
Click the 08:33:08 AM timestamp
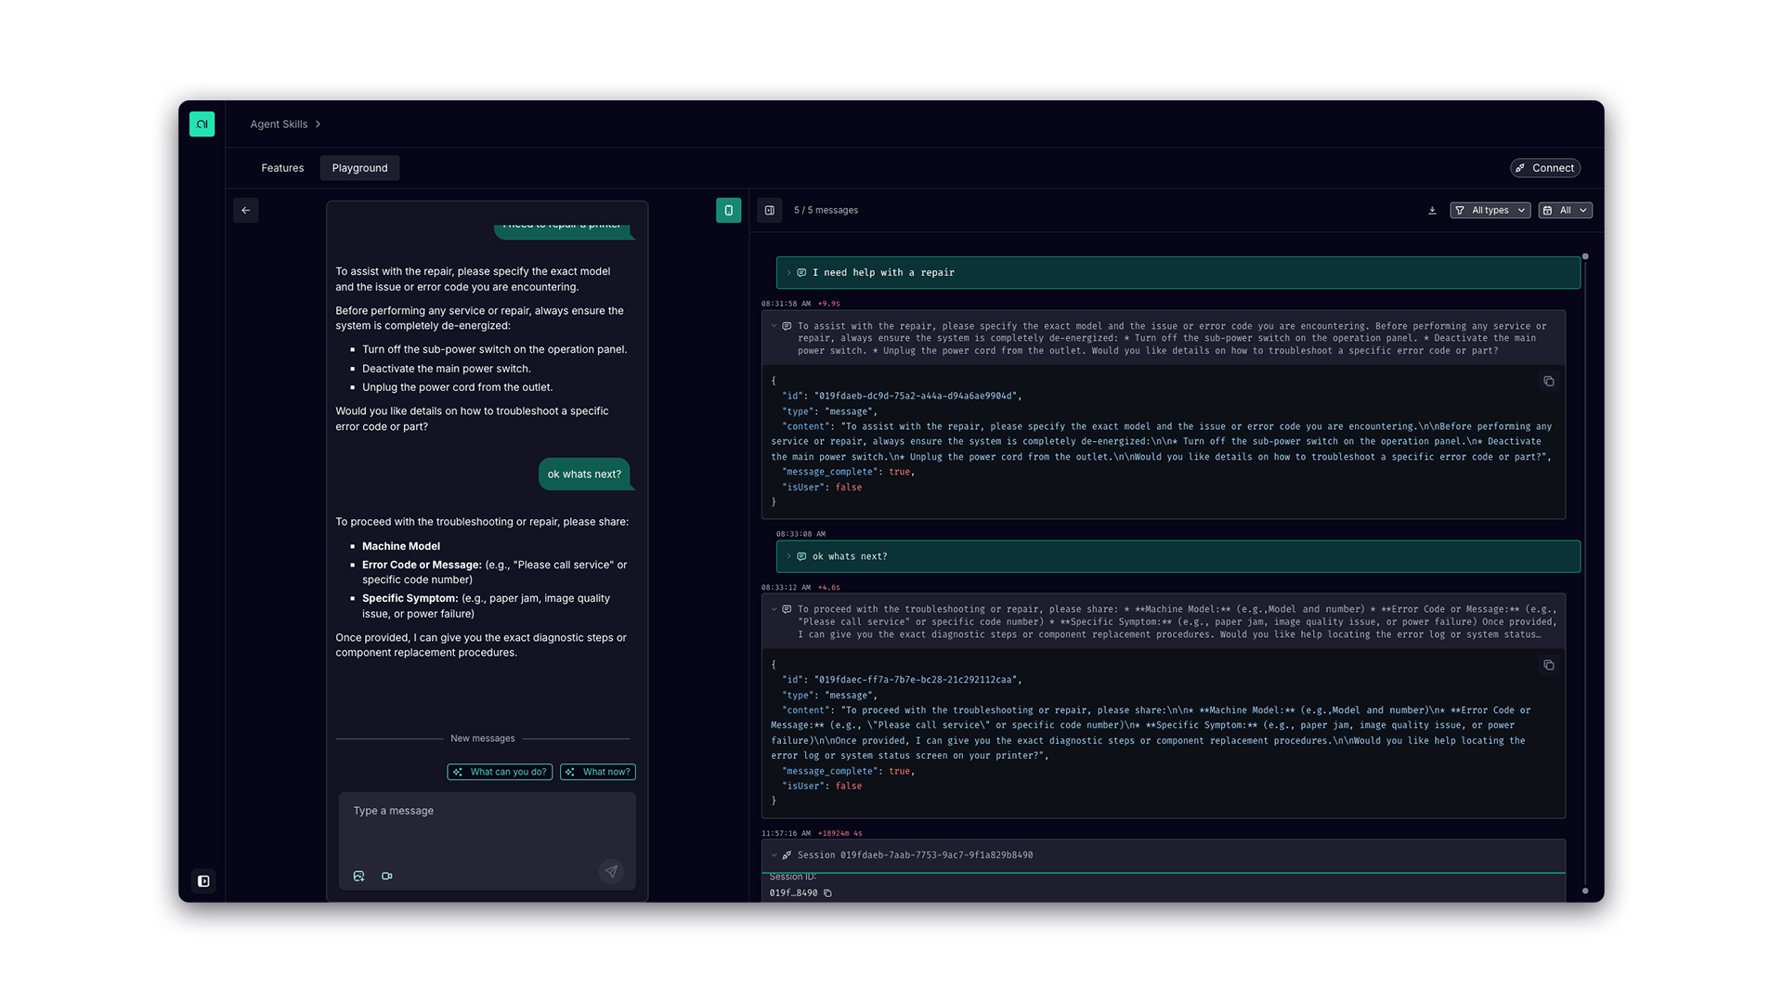click(x=800, y=534)
